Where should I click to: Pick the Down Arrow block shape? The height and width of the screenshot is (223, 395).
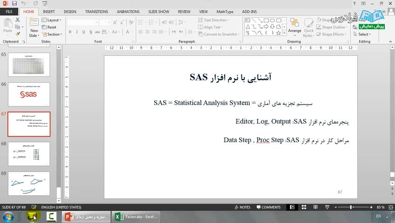point(272,26)
